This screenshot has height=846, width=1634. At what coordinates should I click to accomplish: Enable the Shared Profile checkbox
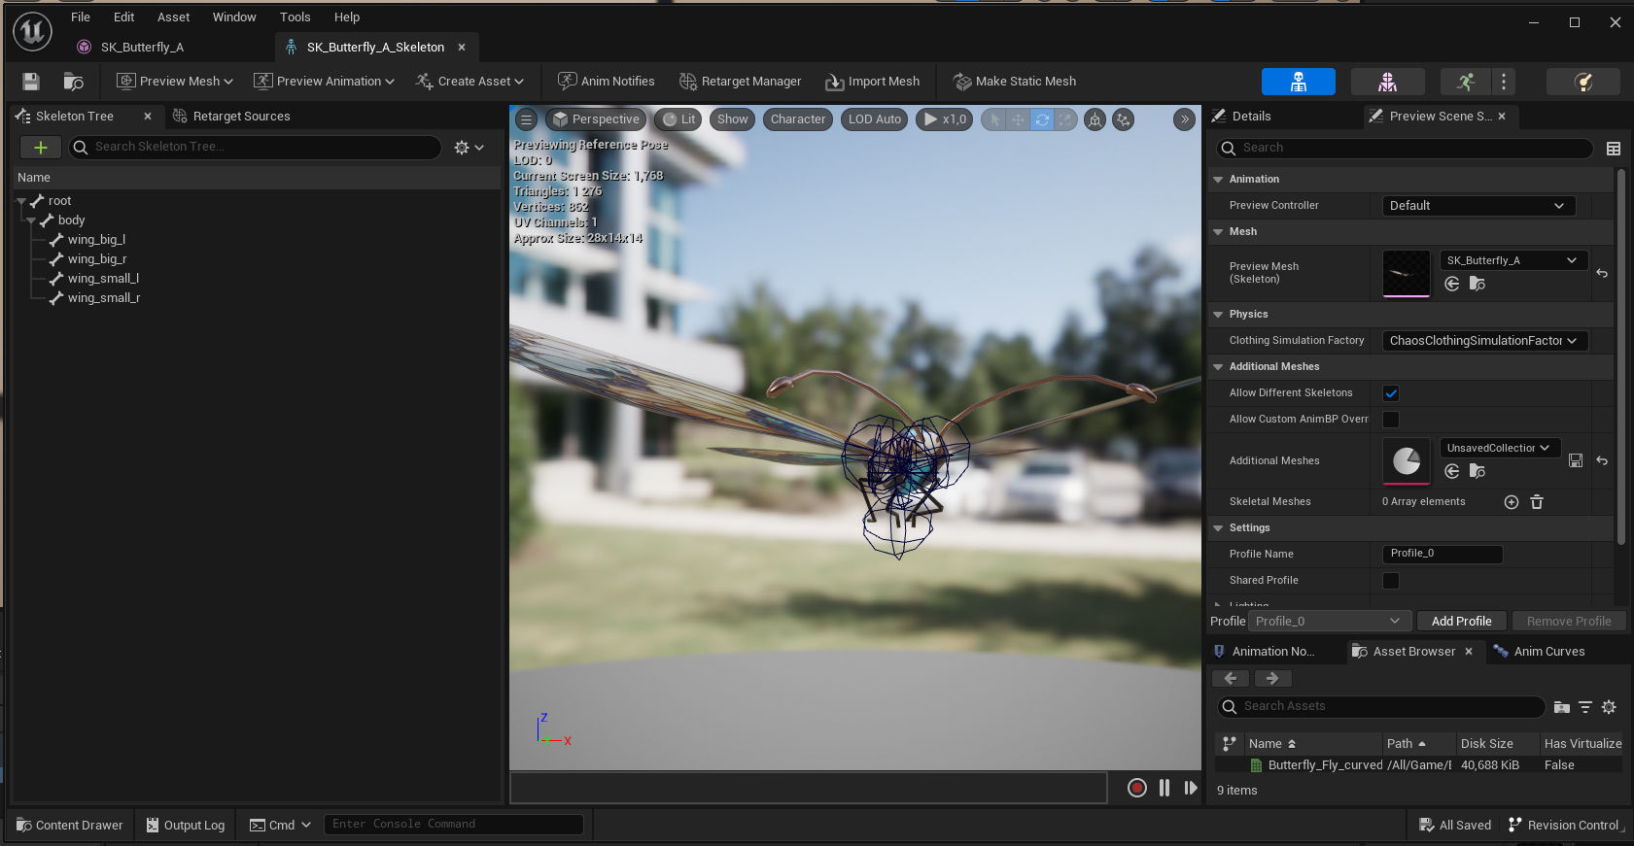(x=1391, y=581)
